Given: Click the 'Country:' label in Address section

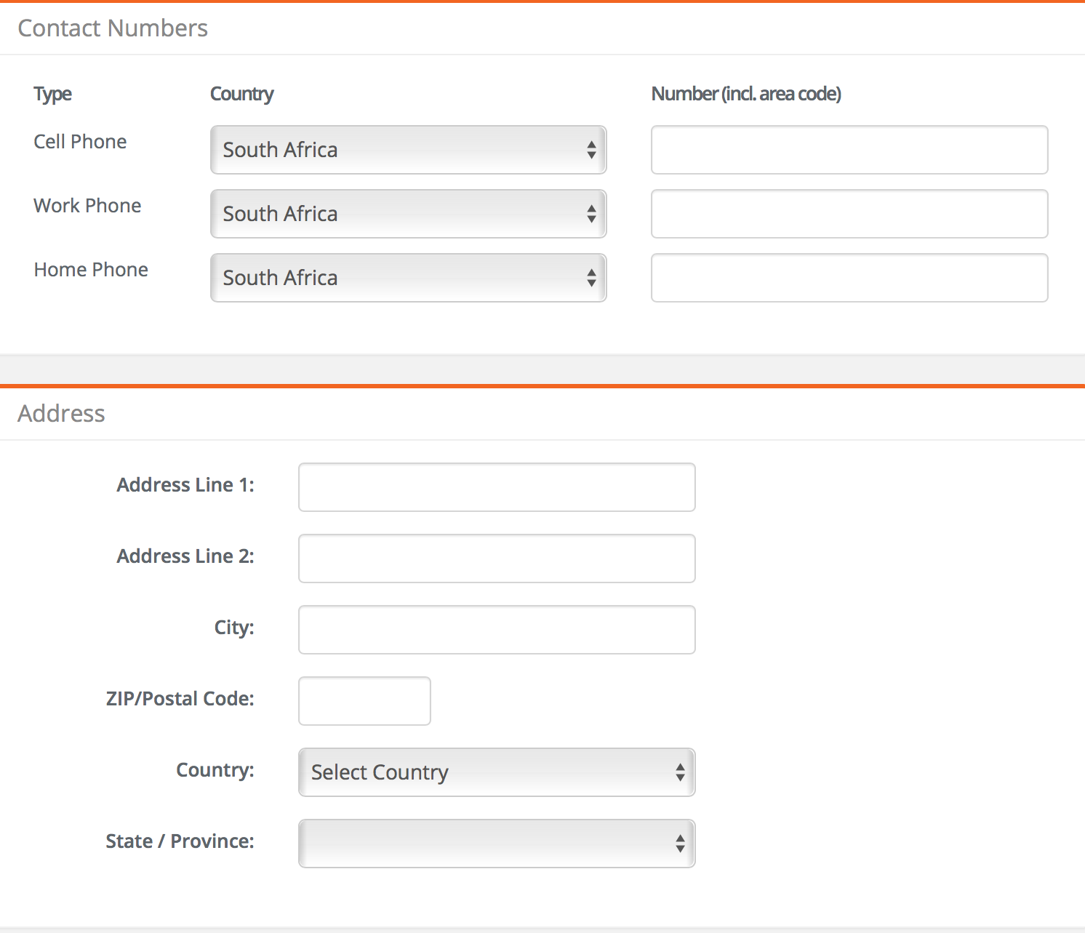Looking at the screenshot, I should (215, 770).
